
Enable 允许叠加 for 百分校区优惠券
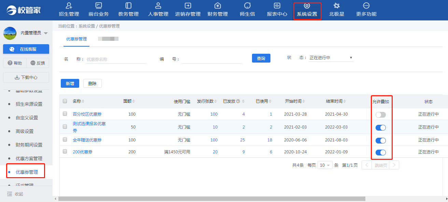point(381,115)
